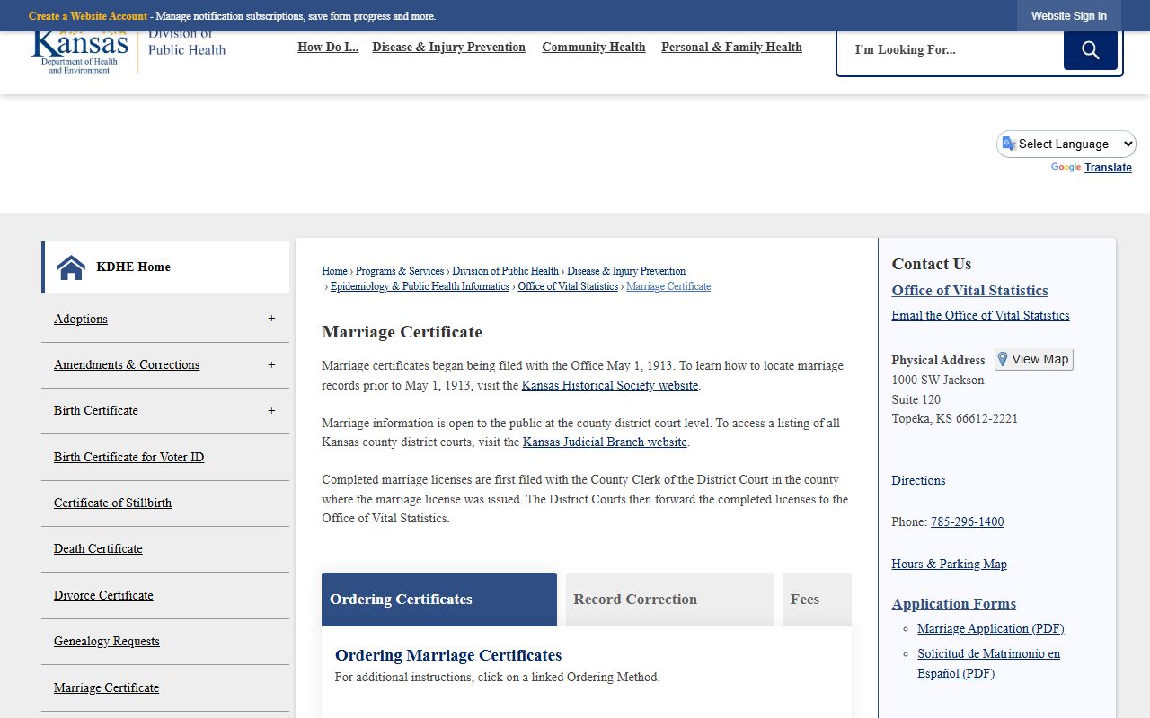
Task: Call phone number 785-296-1400 link
Action: pyautogui.click(x=968, y=521)
